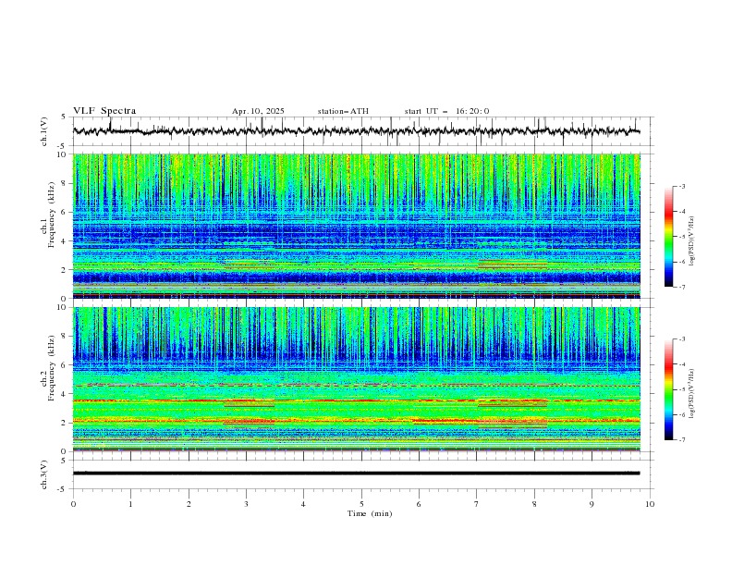Viewport: 732px width, 566px height.
Task: Click time axis tick label '3'
Action: (x=246, y=504)
